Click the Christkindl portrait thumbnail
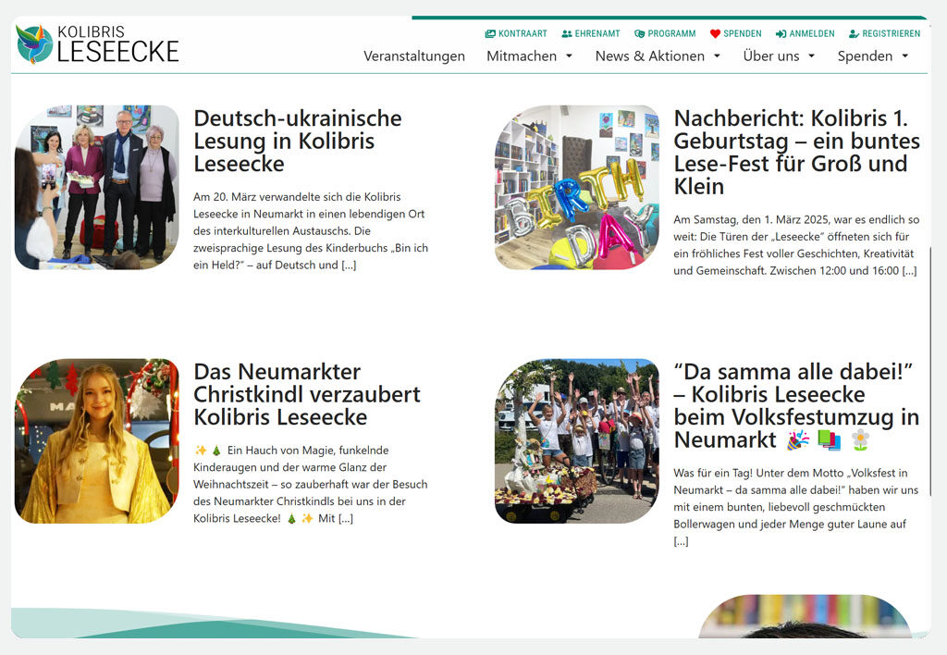Image resolution: width=947 pixels, height=655 pixels. pos(96,441)
